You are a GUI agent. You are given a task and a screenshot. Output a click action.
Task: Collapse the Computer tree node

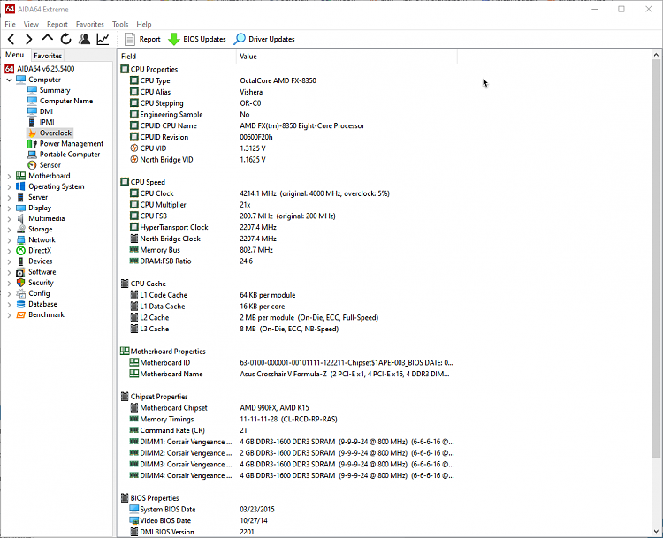coord(9,80)
